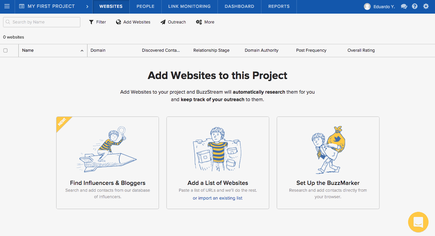
Task: Open Eduardo Y. account menu
Action: [384, 6]
